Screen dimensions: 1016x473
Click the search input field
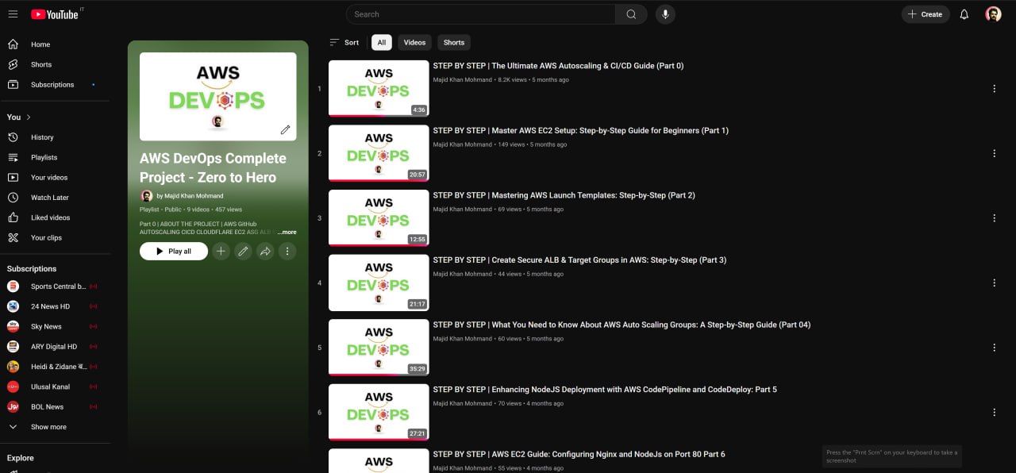(481, 14)
